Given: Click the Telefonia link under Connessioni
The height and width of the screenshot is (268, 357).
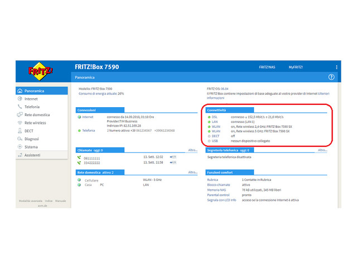Looking at the screenshot, I should 88,131.
